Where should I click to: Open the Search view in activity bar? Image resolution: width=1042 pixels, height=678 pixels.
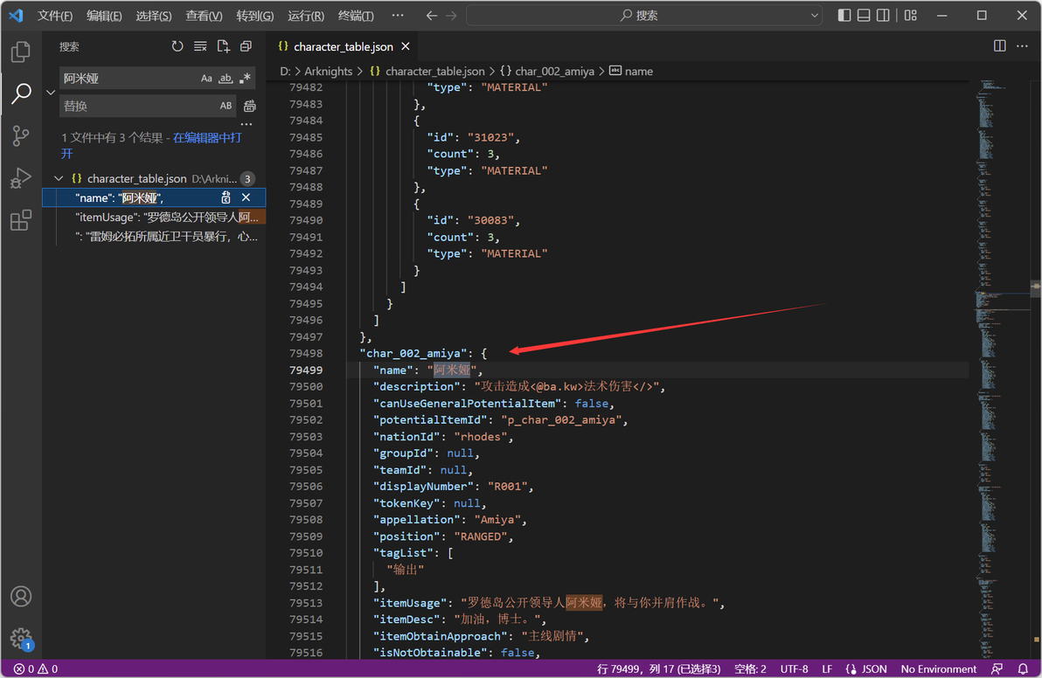[x=21, y=93]
